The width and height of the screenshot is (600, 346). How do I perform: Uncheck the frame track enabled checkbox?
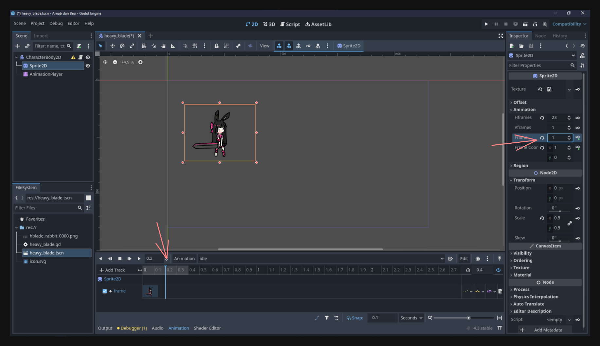pos(105,291)
